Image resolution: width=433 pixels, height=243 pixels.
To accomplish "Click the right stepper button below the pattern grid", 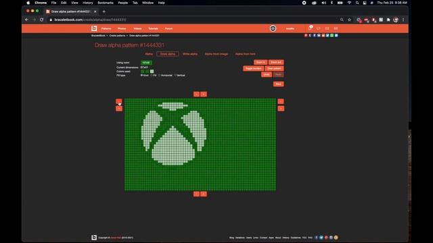I will pyautogui.click(x=204, y=194).
